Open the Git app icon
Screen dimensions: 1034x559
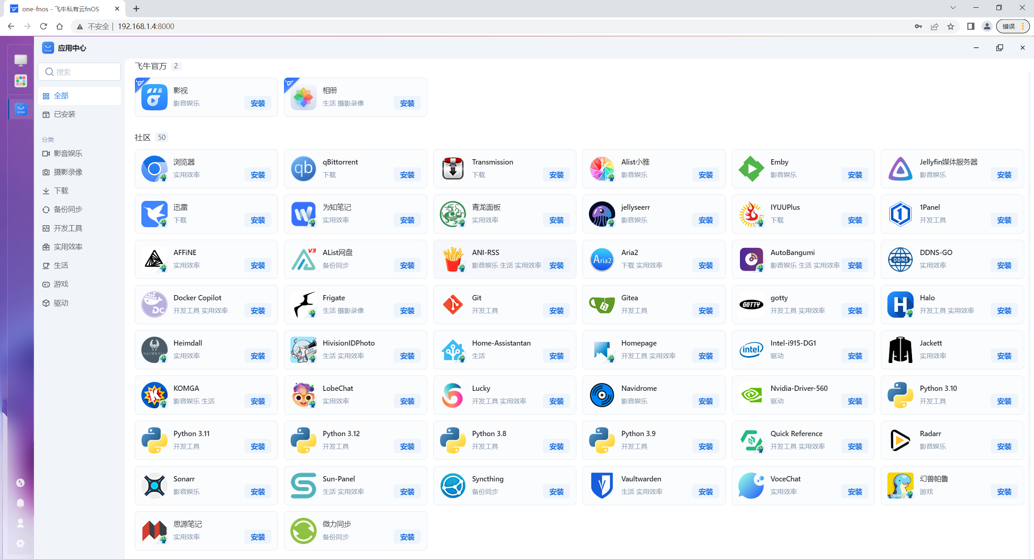click(453, 304)
